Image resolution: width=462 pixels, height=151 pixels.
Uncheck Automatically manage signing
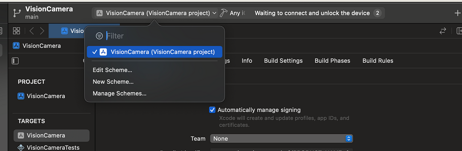pos(212,110)
